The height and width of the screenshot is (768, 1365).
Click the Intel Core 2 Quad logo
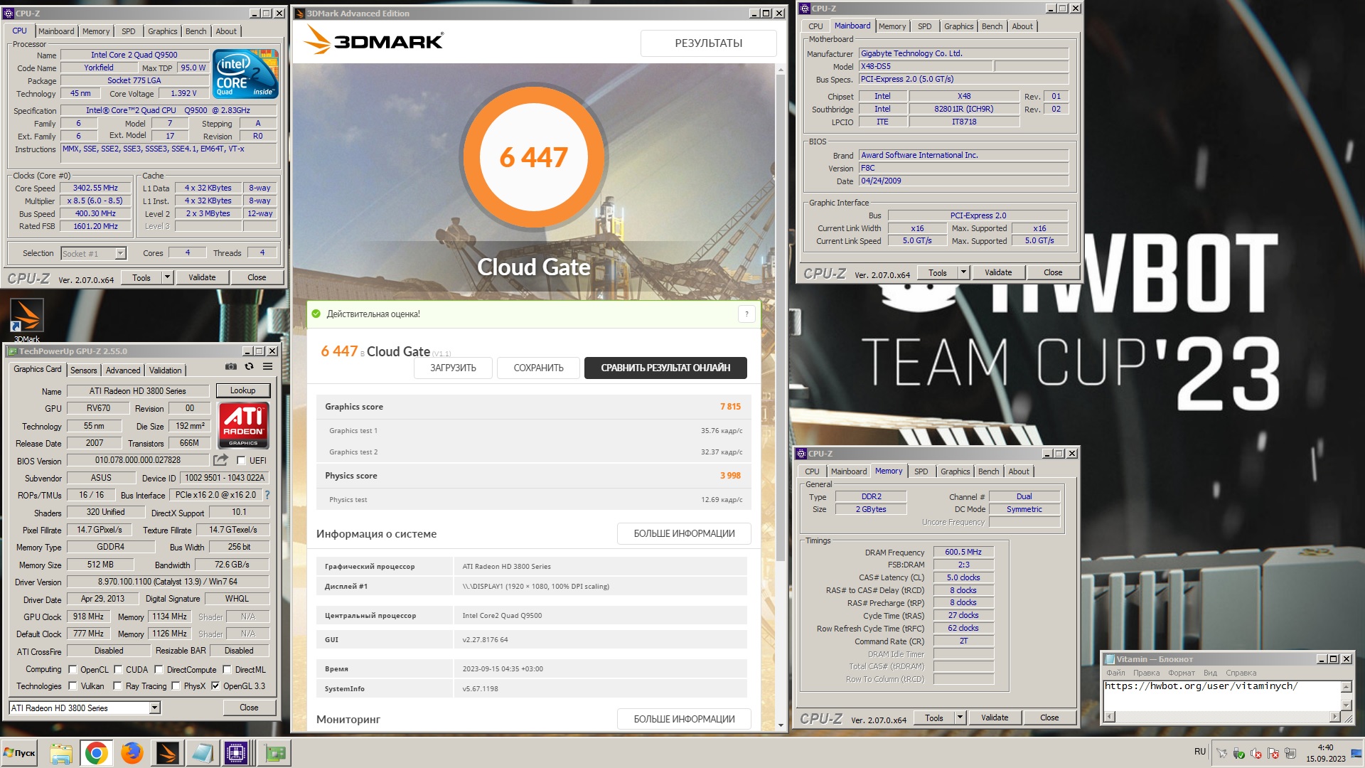pos(245,73)
